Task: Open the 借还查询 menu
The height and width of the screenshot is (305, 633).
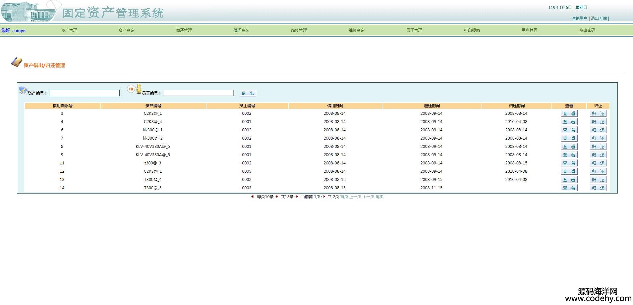Action: (x=241, y=30)
